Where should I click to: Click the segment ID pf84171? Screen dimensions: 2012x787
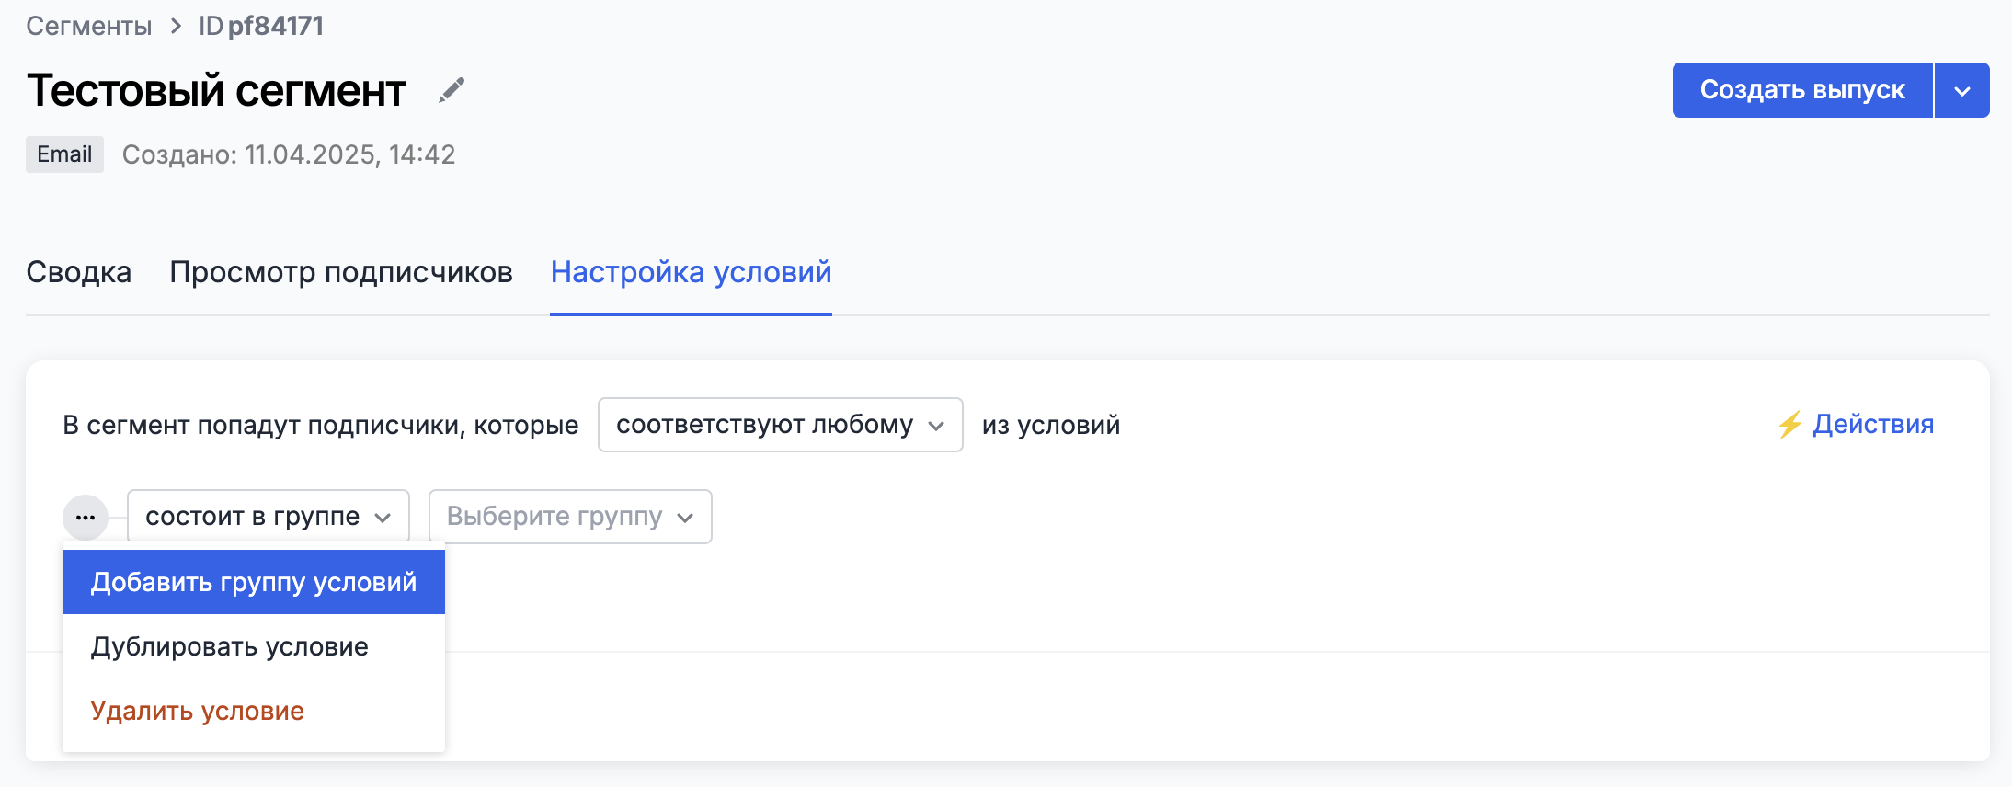(274, 26)
